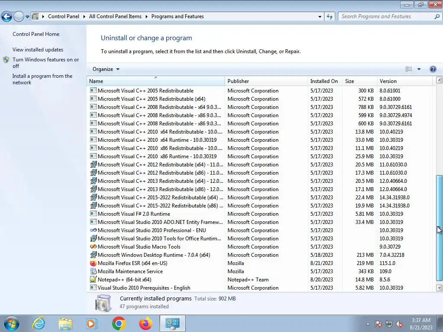Click the Control Panel taskbar button
Viewport: 443px width, 332px height.
click(x=172, y=323)
